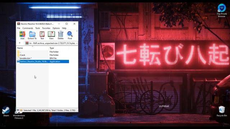
Task: Sort files by the Type column header
Action: coord(59,48)
